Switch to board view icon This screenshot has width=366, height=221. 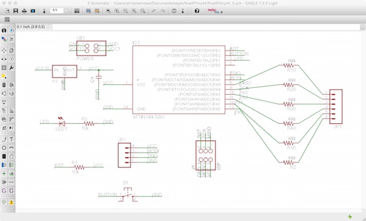coord(44,11)
